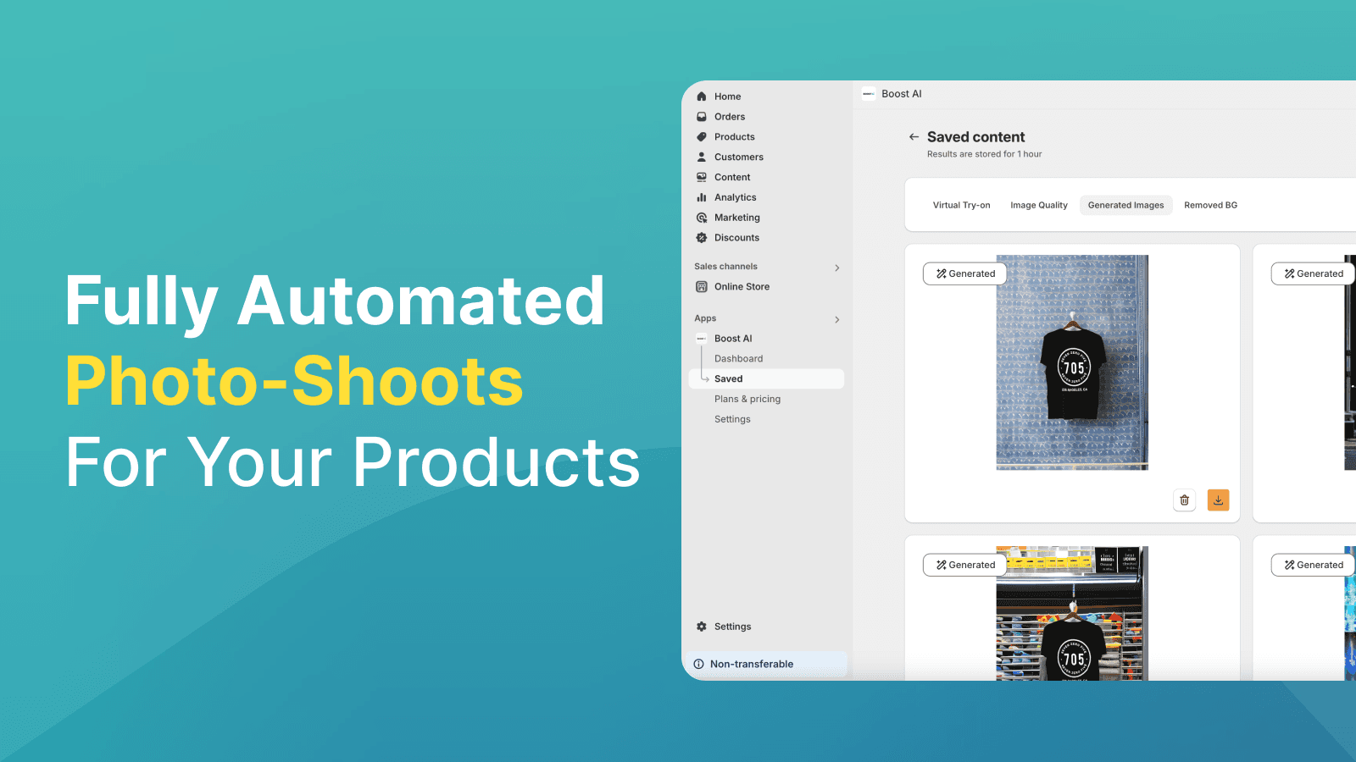This screenshot has height=762, width=1356.
Task: Click the Marketing target icon
Action: [x=702, y=218]
